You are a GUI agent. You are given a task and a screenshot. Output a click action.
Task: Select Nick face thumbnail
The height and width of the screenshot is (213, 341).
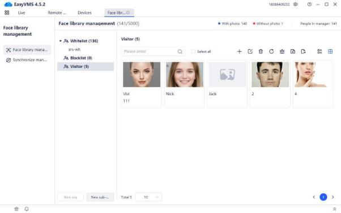(185, 74)
